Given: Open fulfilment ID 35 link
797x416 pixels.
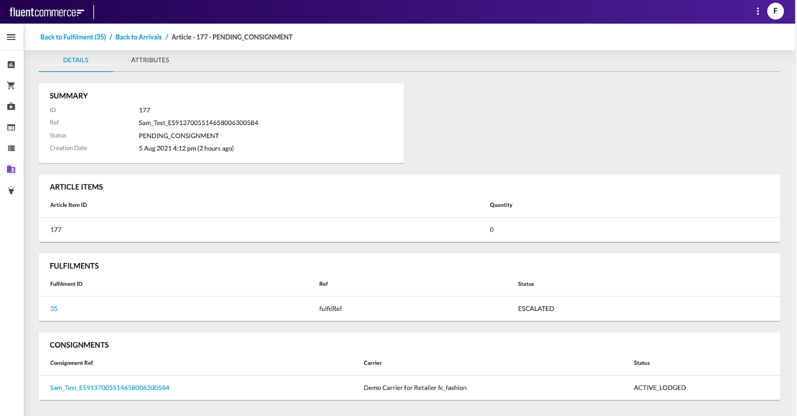Looking at the screenshot, I should [x=54, y=309].
